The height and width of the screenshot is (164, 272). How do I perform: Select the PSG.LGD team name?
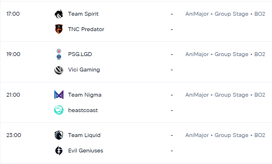80,54
